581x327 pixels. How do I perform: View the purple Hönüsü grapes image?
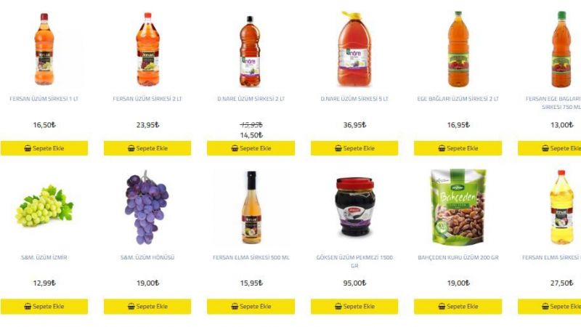tap(147, 207)
